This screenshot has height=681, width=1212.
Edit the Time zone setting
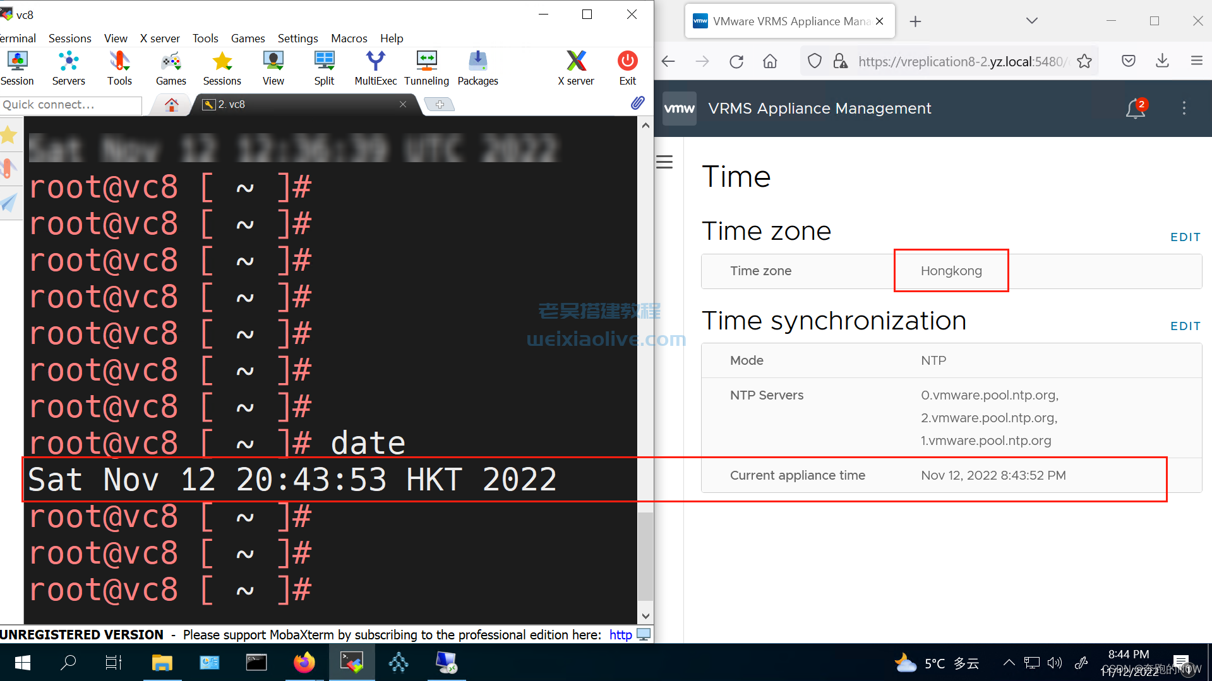click(1185, 237)
